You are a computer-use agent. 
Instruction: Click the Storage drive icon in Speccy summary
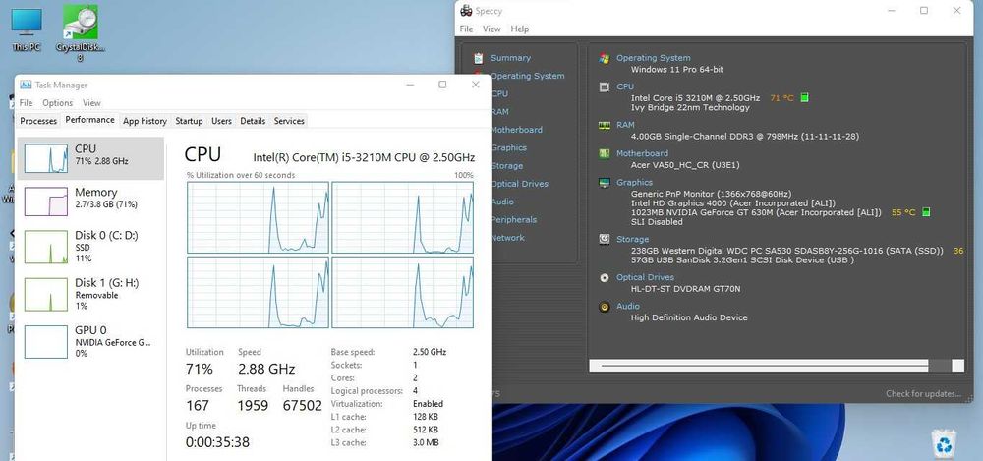pos(605,239)
